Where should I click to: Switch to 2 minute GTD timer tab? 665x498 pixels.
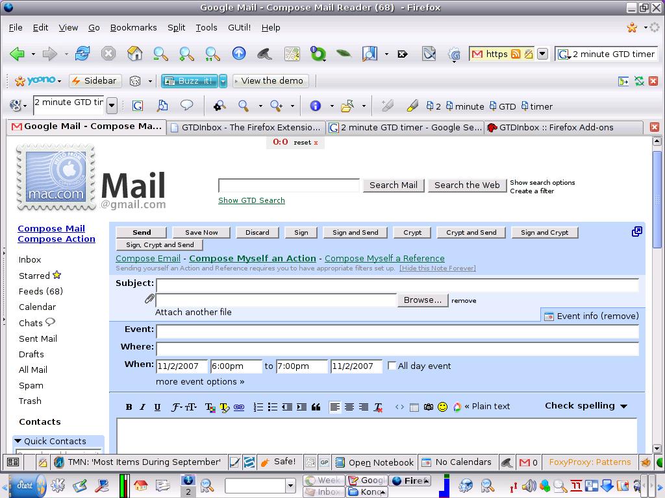click(x=406, y=128)
